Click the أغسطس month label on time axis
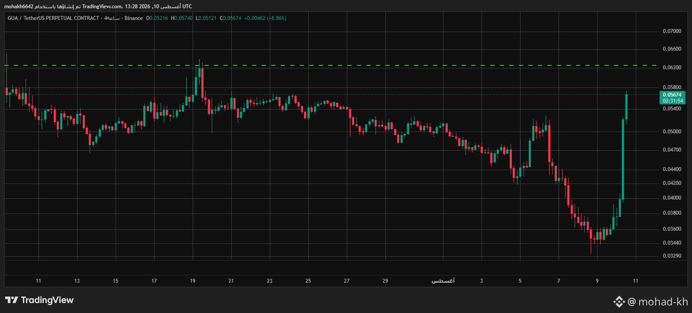Image resolution: width=692 pixels, height=313 pixels. click(x=443, y=281)
